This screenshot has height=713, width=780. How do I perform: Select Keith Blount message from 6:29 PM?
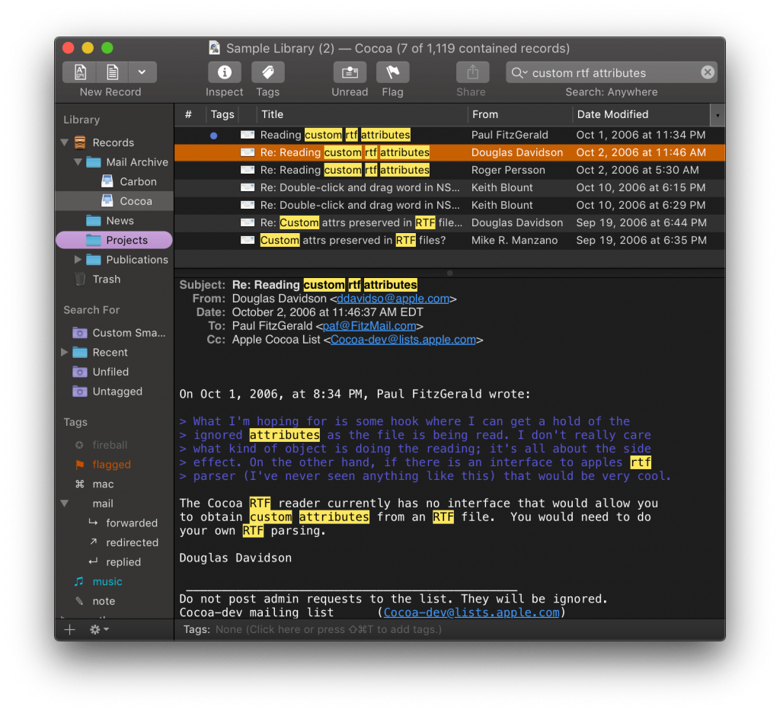(x=449, y=205)
